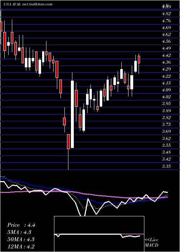Click the 3.48 price axis label
Screen dimensions: 180x252
(x=166, y=152)
